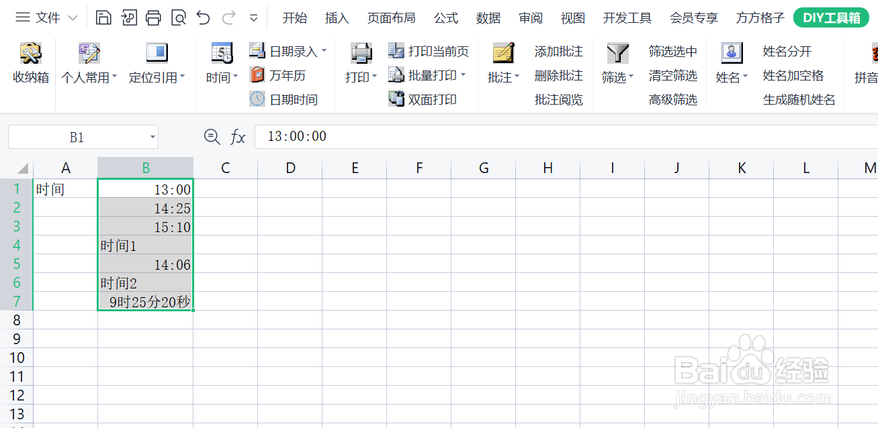Image resolution: width=878 pixels, height=428 pixels.
Task: Open the quick access customize arrow
Action: pyautogui.click(x=253, y=18)
